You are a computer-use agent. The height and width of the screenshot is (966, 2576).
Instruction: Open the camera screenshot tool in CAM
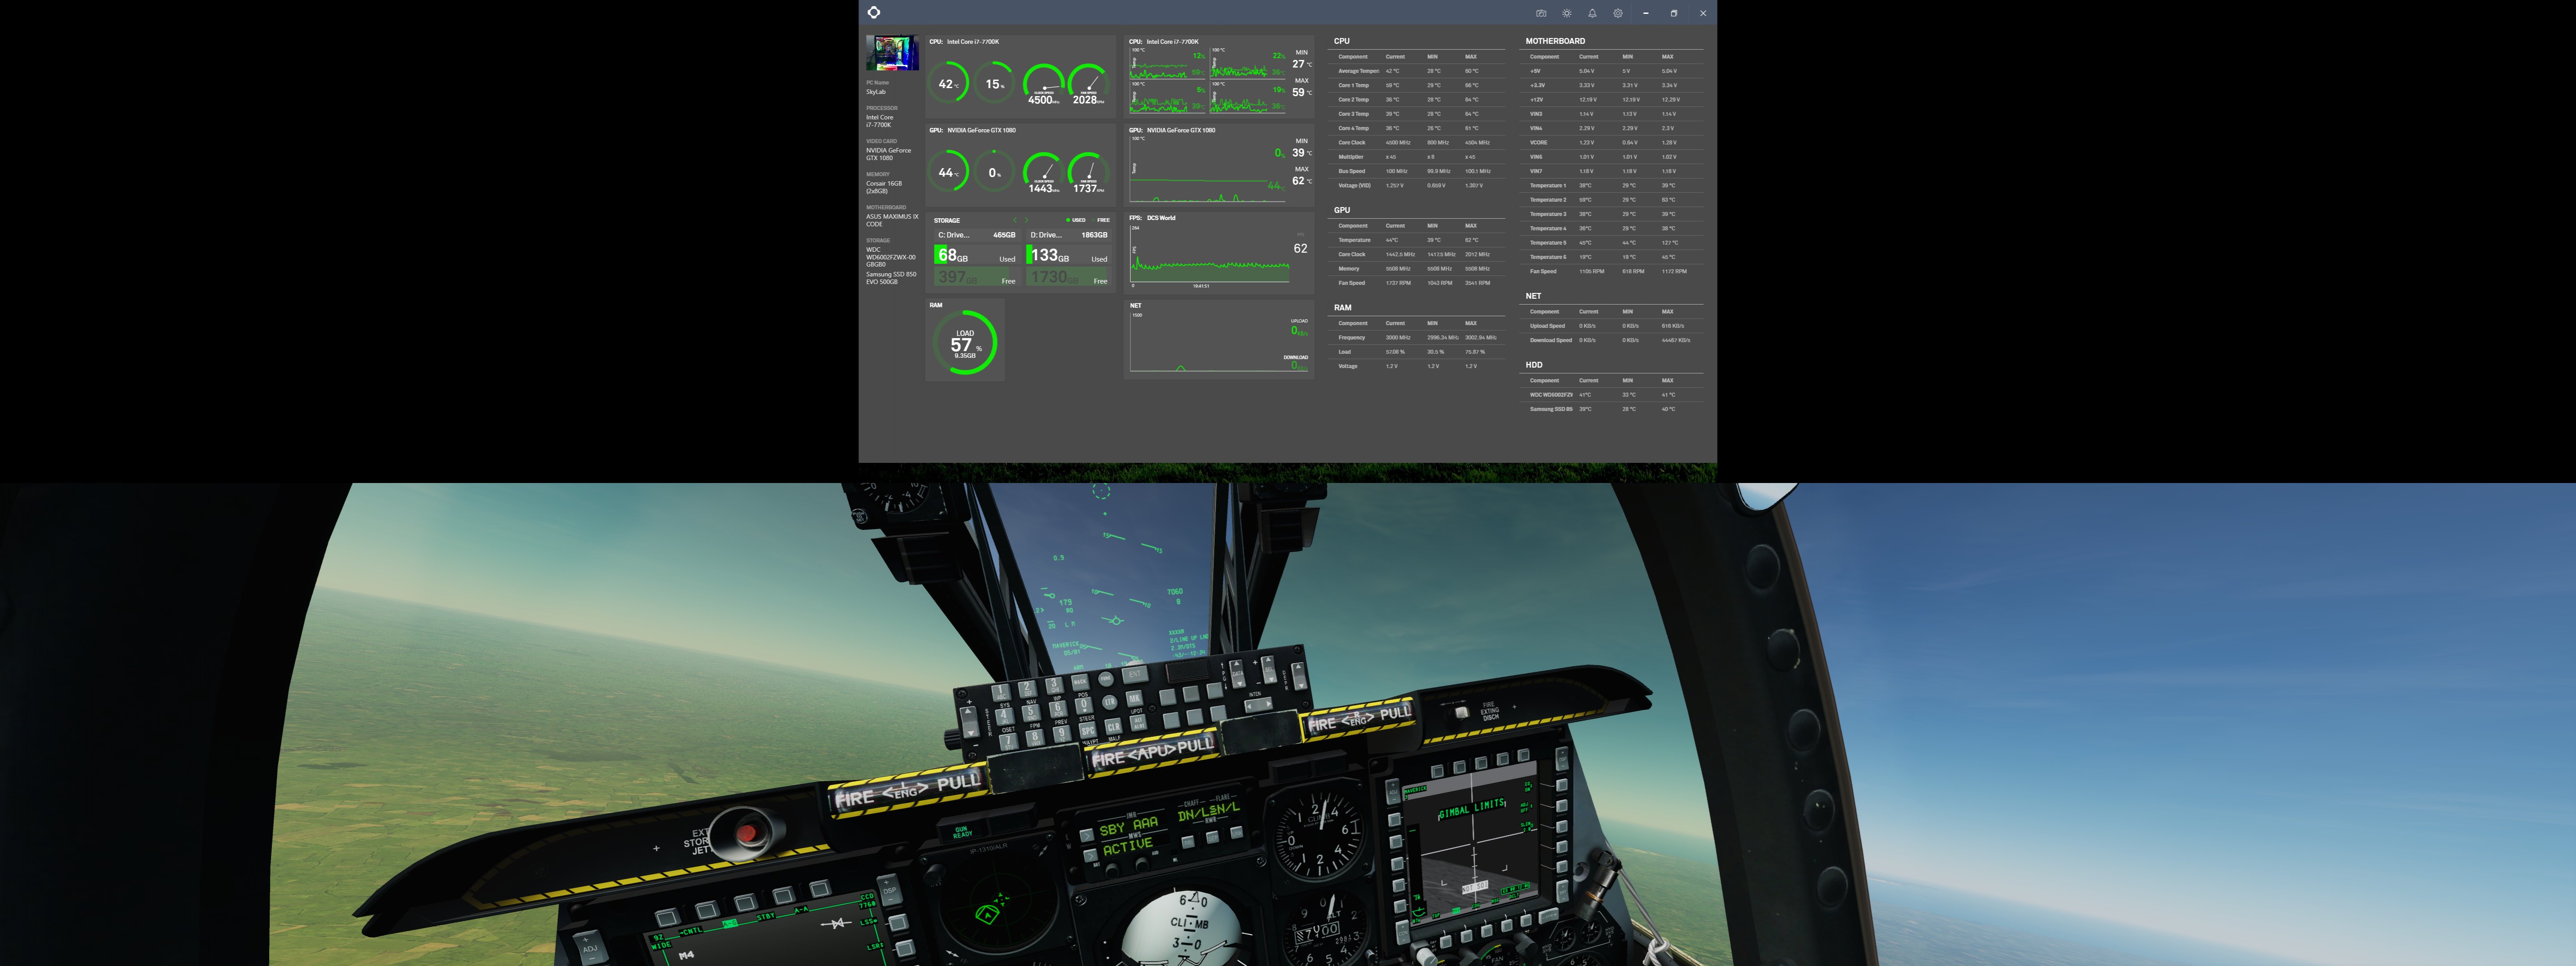click(x=1541, y=13)
